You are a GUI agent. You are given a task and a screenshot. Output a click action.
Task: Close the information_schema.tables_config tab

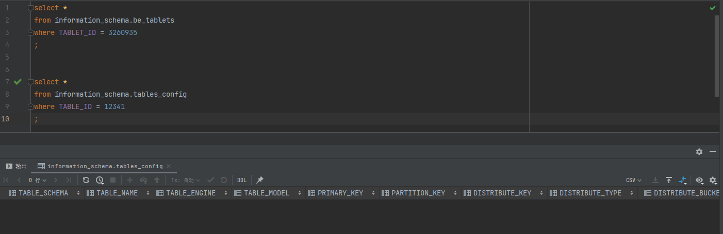169,166
